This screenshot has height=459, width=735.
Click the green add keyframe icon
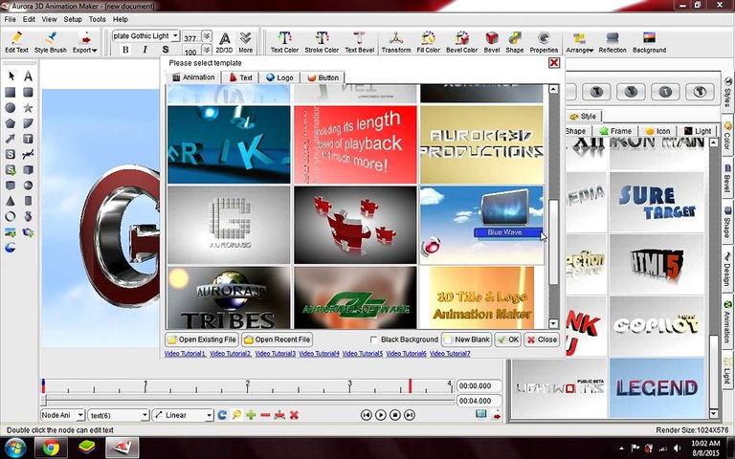[251, 415]
